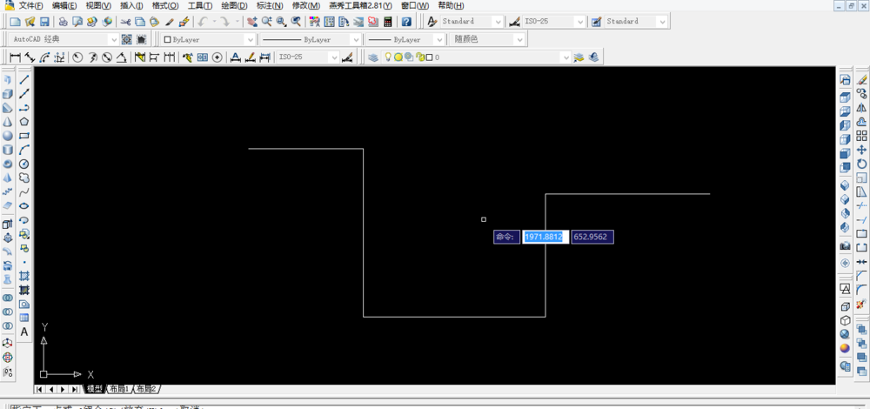Open the Standard table style dropdown

click(661, 22)
